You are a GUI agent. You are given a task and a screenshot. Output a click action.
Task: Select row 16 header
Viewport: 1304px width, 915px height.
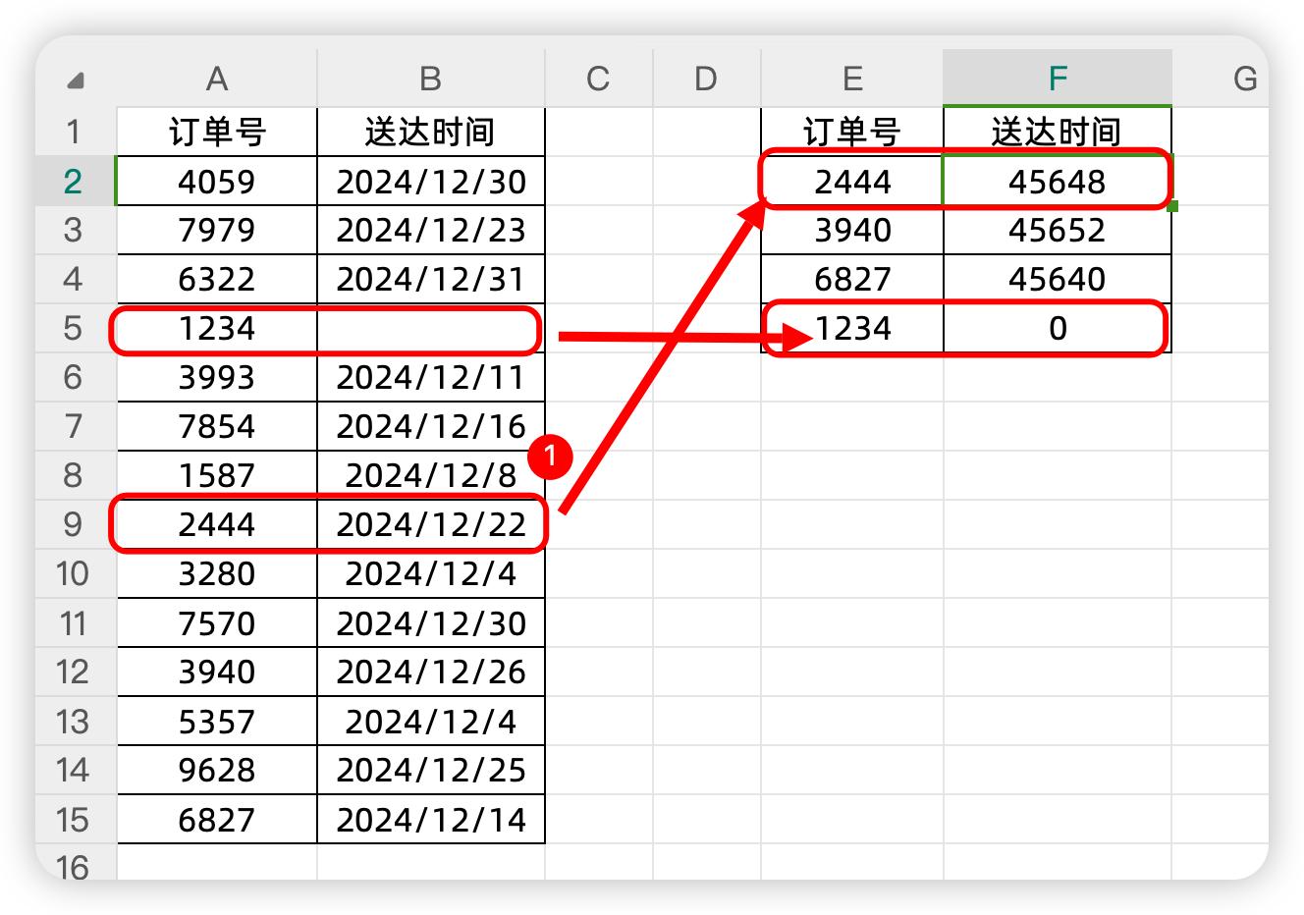(x=75, y=864)
